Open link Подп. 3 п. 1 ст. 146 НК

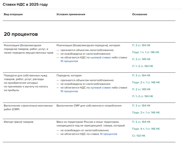coord(146,112)
